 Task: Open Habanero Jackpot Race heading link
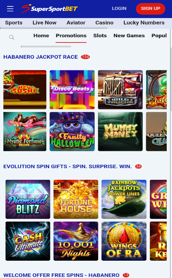coord(41,57)
